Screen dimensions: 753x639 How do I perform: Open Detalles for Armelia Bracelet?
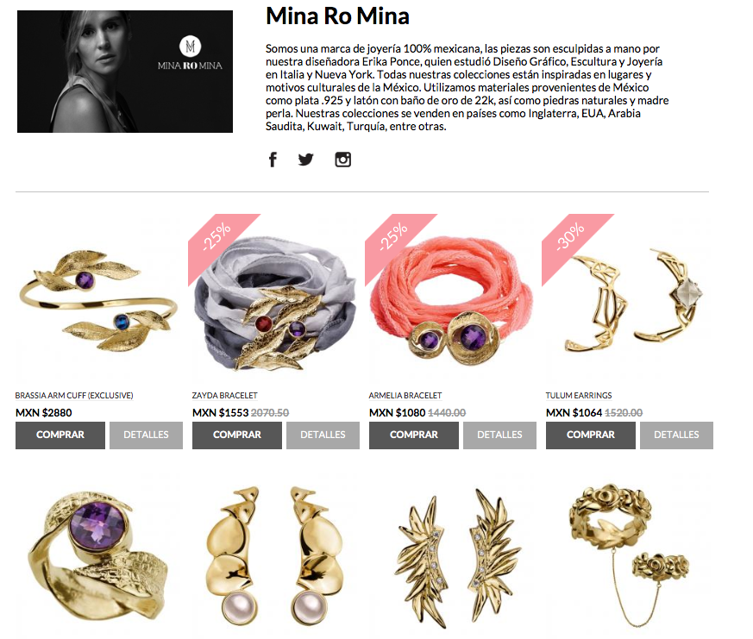(499, 435)
